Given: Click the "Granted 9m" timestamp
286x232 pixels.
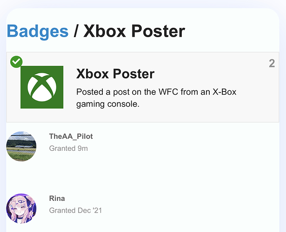Looking at the screenshot, I should [x=68, y=148].
